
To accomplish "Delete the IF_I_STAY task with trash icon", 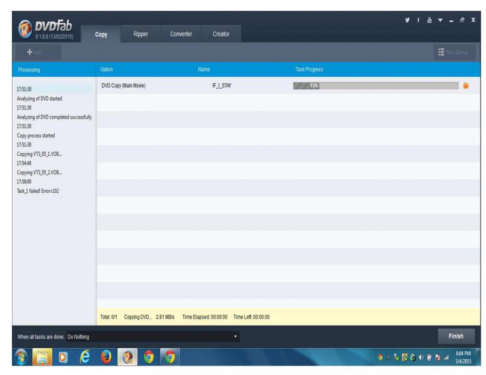I will 466,86.
